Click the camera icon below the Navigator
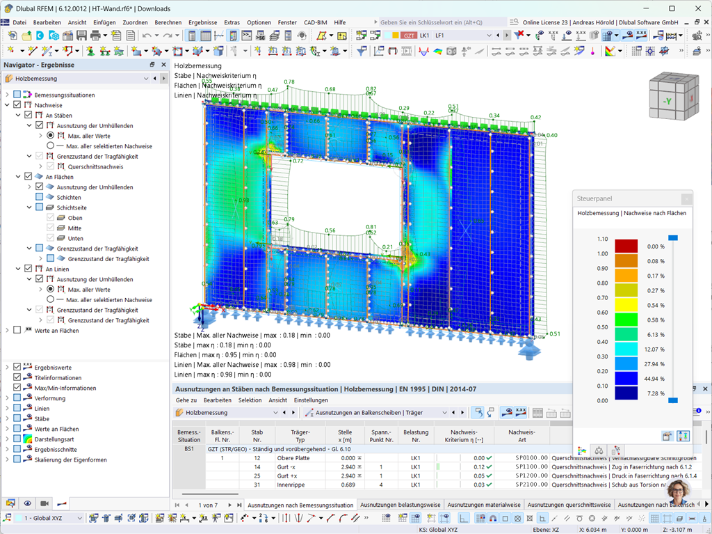The width and height of the screenshot is (712, 534). click(x=44, y=503)
